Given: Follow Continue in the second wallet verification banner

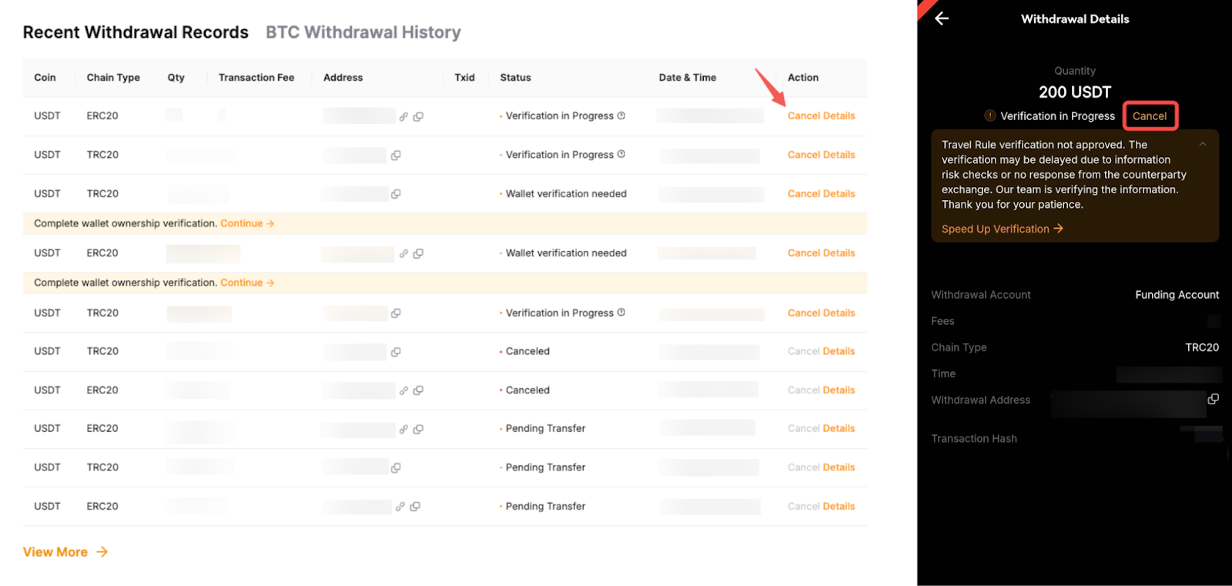Looking at the screenshot, I should click(x=247, y=283).
